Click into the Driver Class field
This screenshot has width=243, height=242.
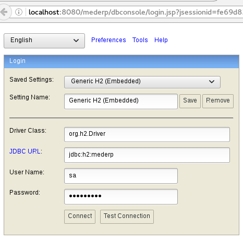click(147, 134)
